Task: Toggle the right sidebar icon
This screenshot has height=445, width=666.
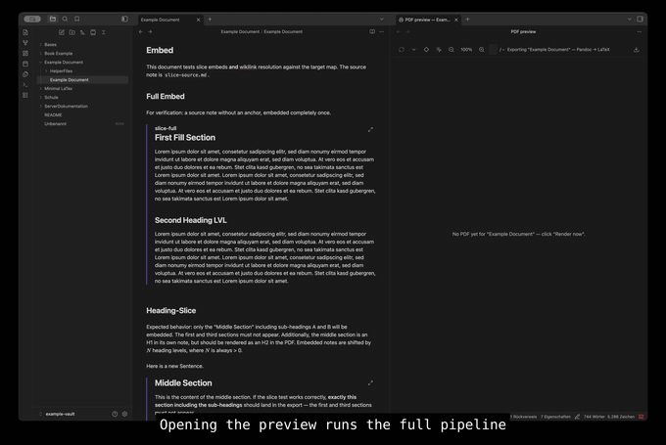Action: pos(640,20)
